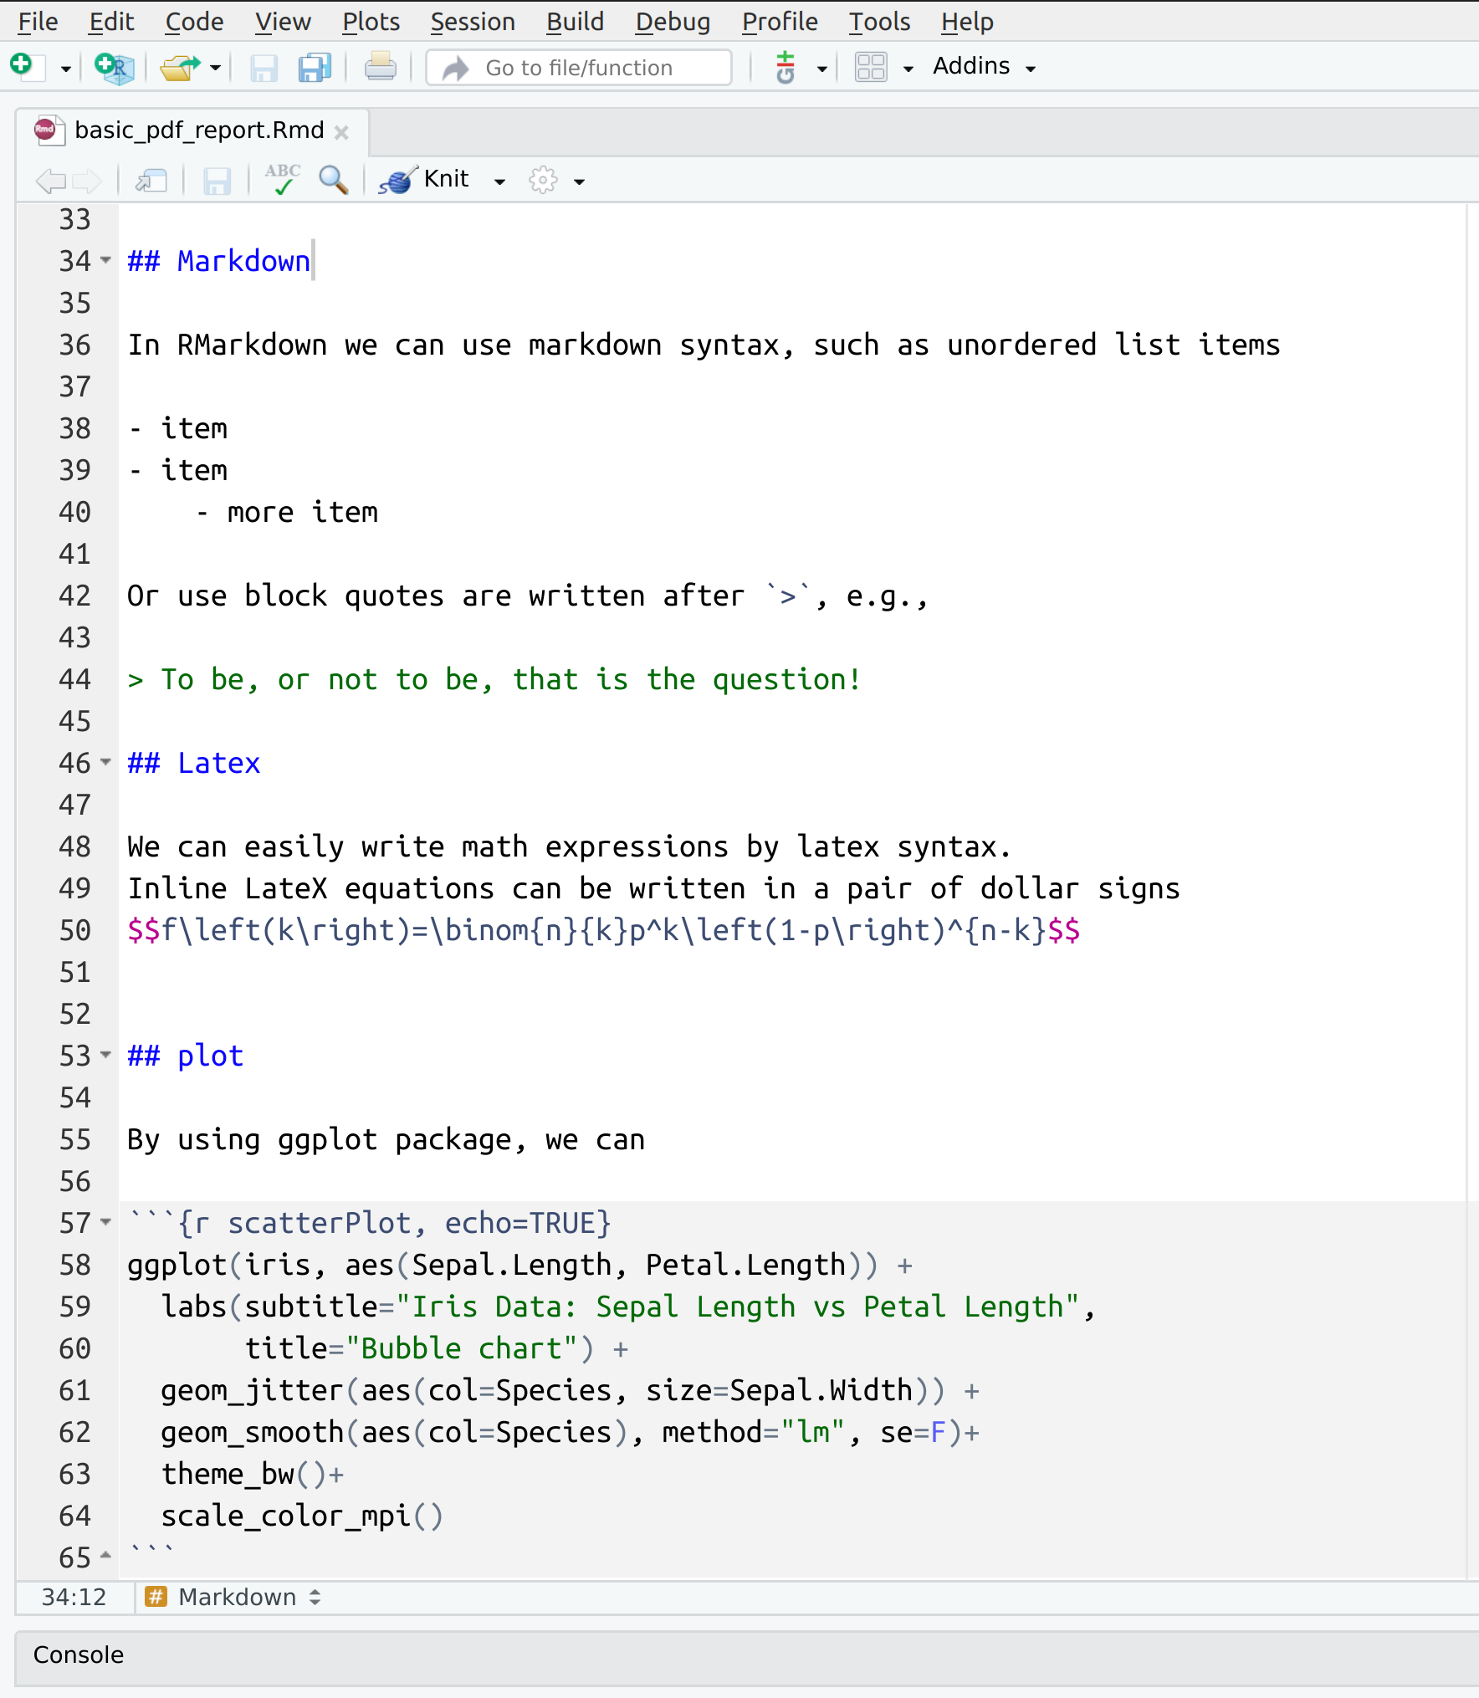Click the theme_bw()+ code line
1479x1698 pixels.
click(x=252, y=1475)
